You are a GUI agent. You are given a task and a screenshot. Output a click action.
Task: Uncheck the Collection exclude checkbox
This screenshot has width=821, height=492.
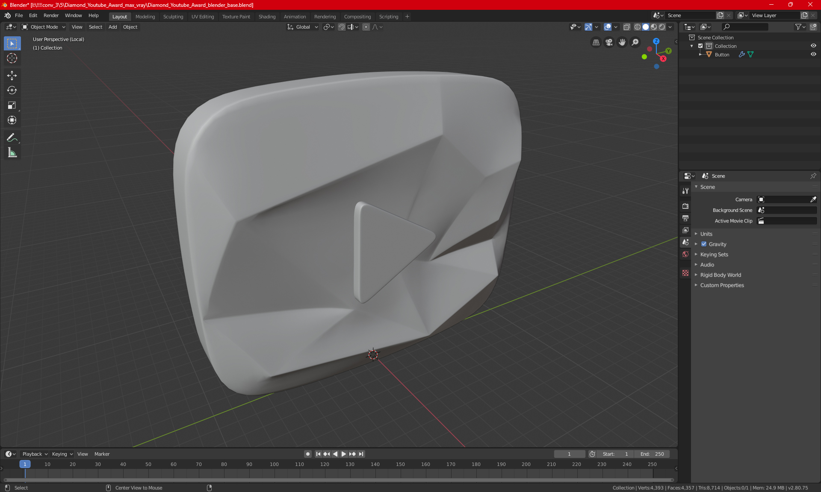click(700, 46)
